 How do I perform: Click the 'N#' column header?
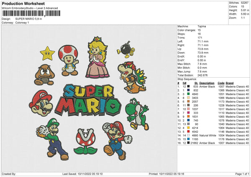pos(184,83)
